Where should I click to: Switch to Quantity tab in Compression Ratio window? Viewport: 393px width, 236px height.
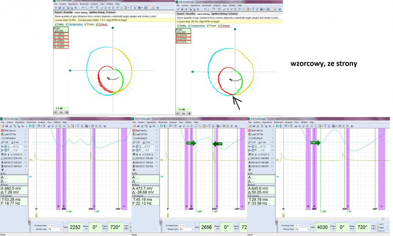click(68, 12)
